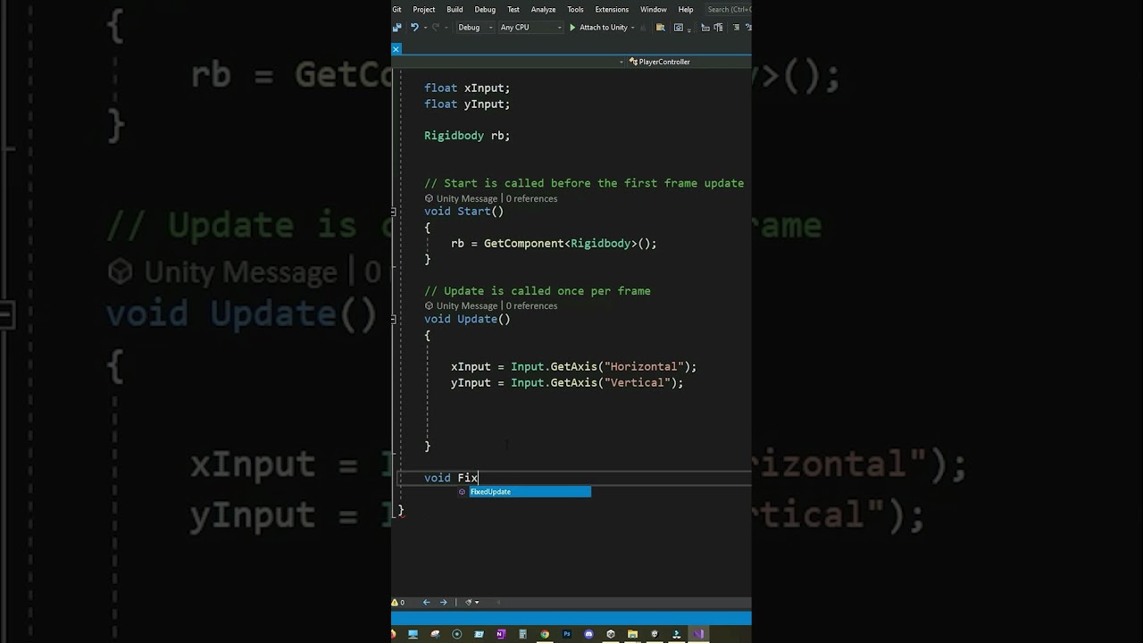Open the Test menu

click(x=513, y=9)
